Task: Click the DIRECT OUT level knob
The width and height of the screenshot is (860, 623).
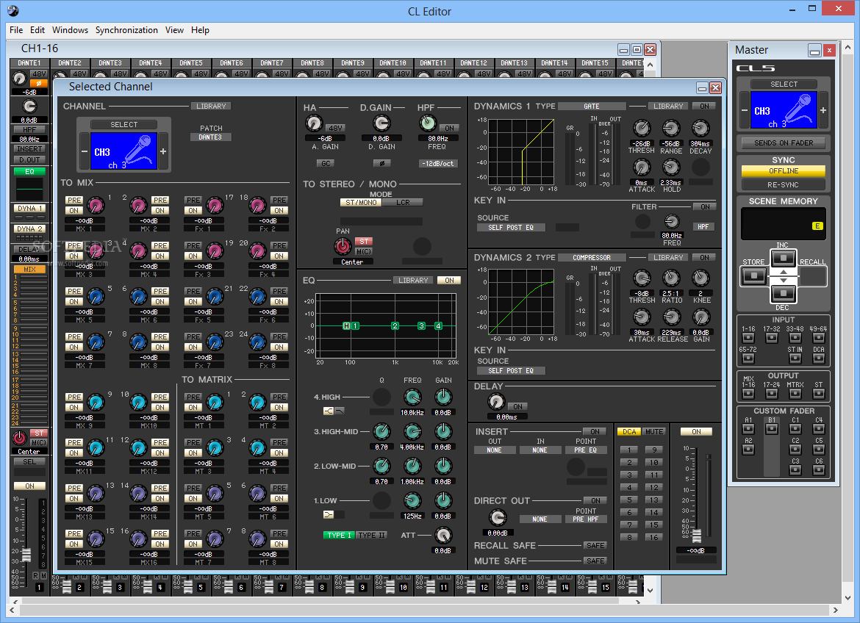Action: (x=498, y=518)
